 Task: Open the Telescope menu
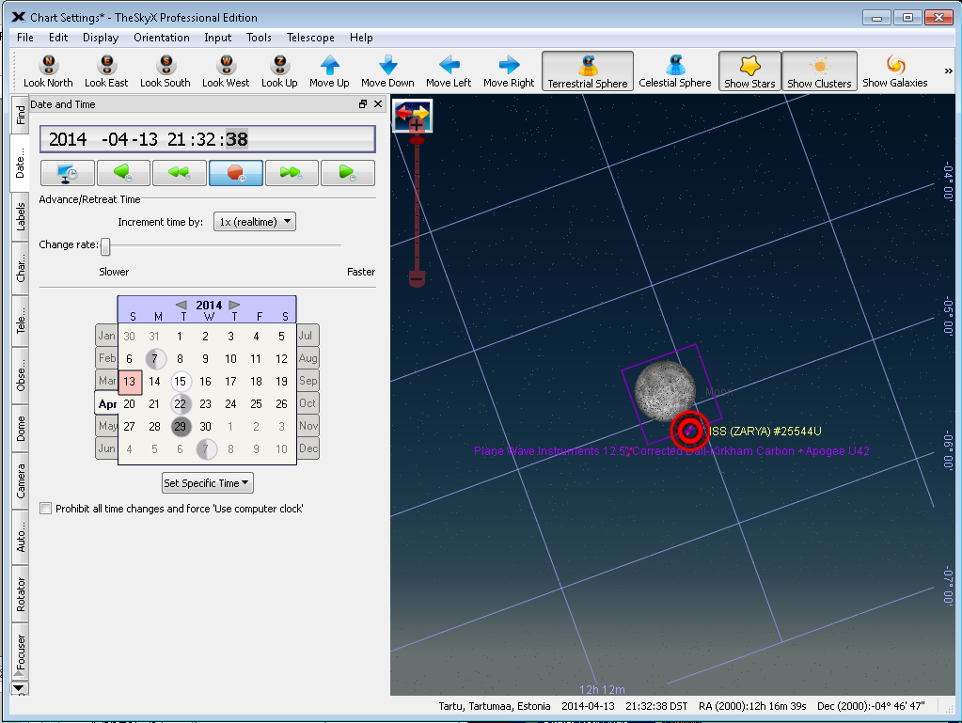(x=310, y=38)
